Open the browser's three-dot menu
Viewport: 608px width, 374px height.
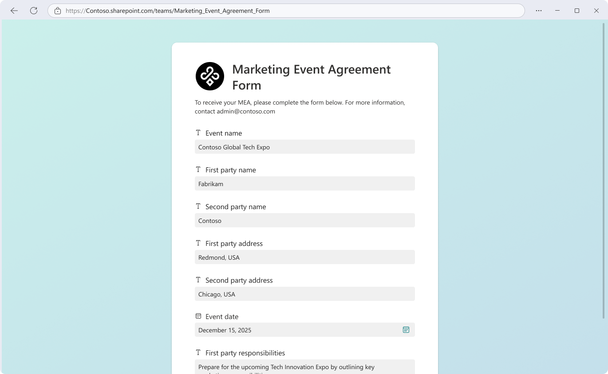tap(539, 11)
